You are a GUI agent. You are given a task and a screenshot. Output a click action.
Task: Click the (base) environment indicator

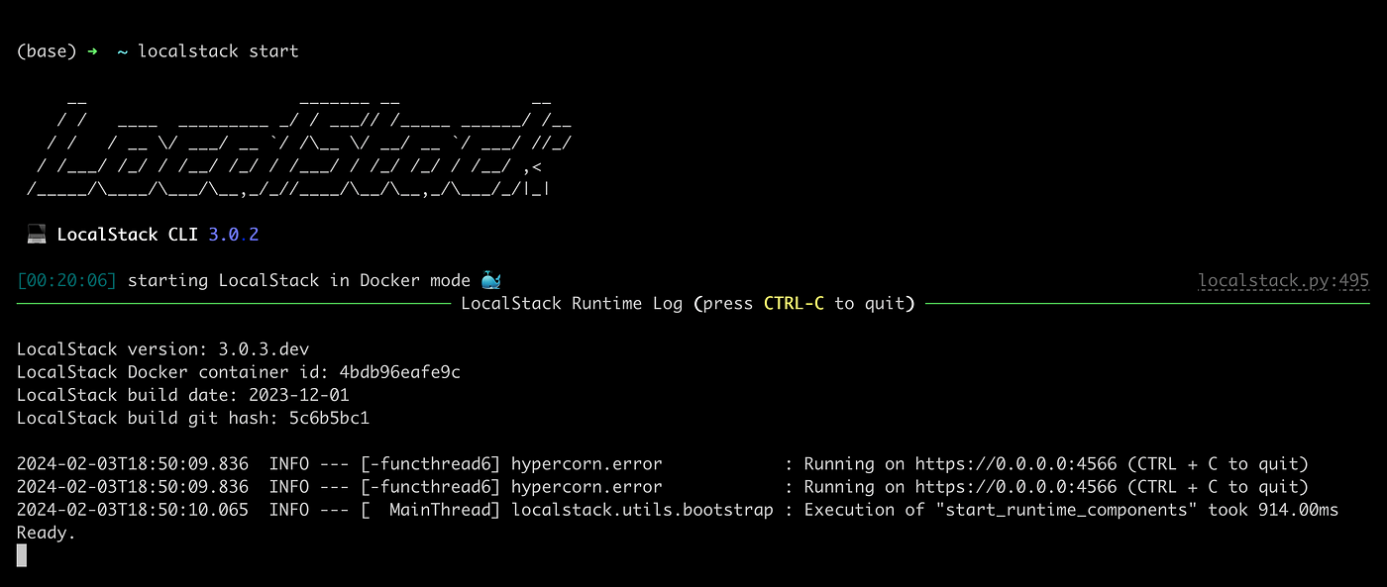click(47, 50)
